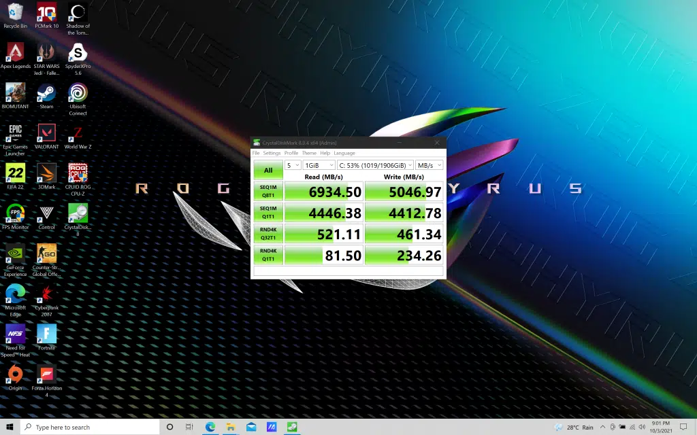Click the BIOMUTANT desktop icon

pyautogui.click(x=15, y=97)
